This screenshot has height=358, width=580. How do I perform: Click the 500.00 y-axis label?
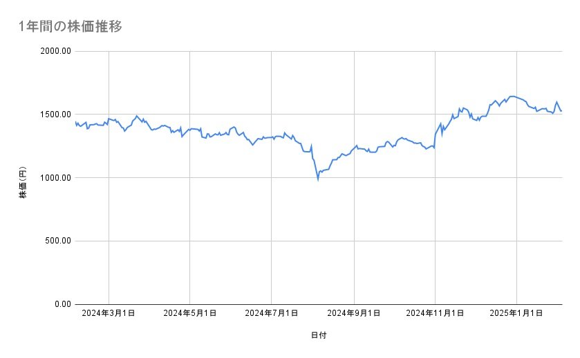57,241
